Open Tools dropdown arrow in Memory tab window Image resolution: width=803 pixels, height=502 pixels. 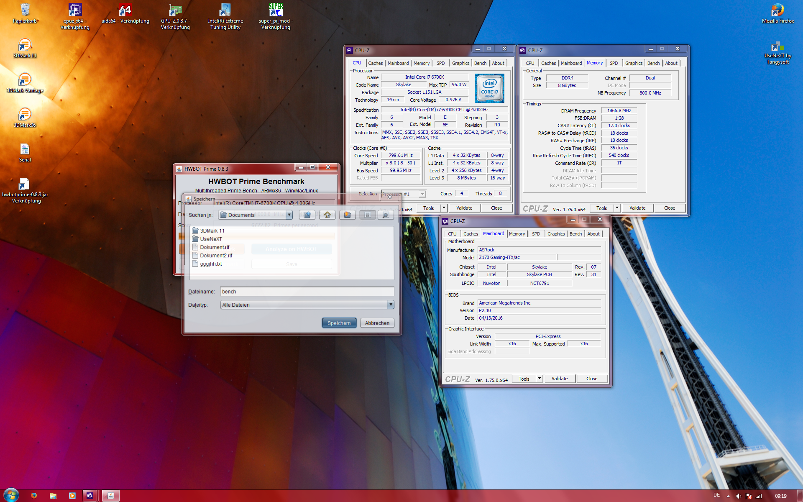617,208
